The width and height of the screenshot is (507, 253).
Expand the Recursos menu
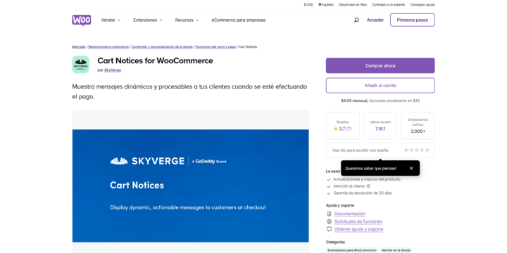pos(187,20)
